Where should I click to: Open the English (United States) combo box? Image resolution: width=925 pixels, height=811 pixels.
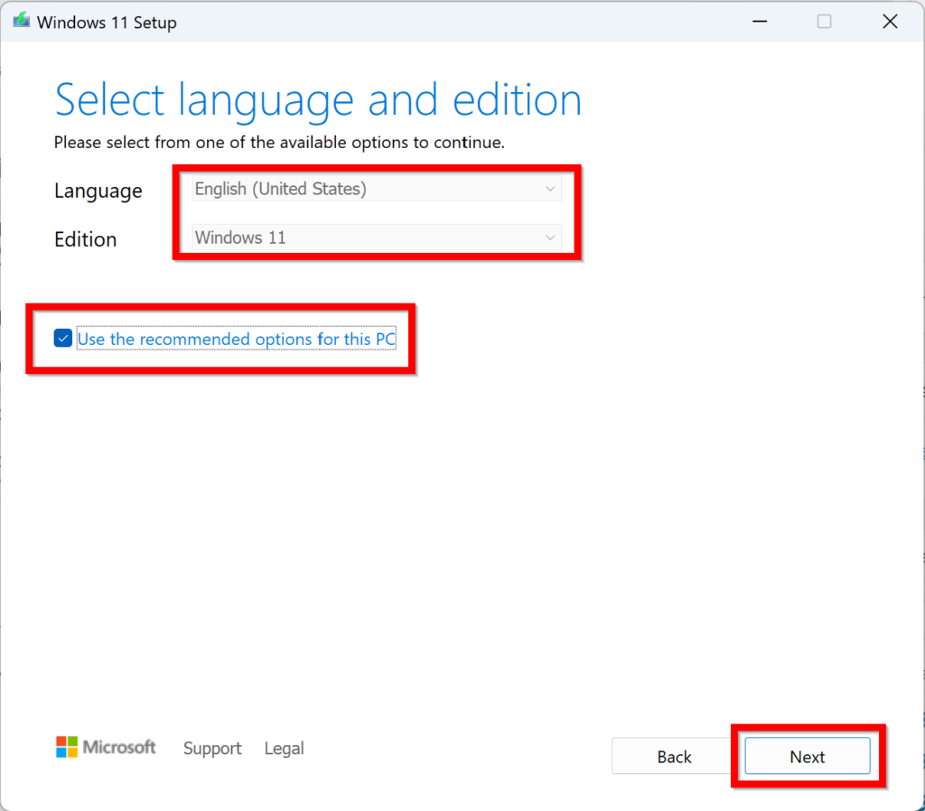pyautogui.click(x=376, y=189)
